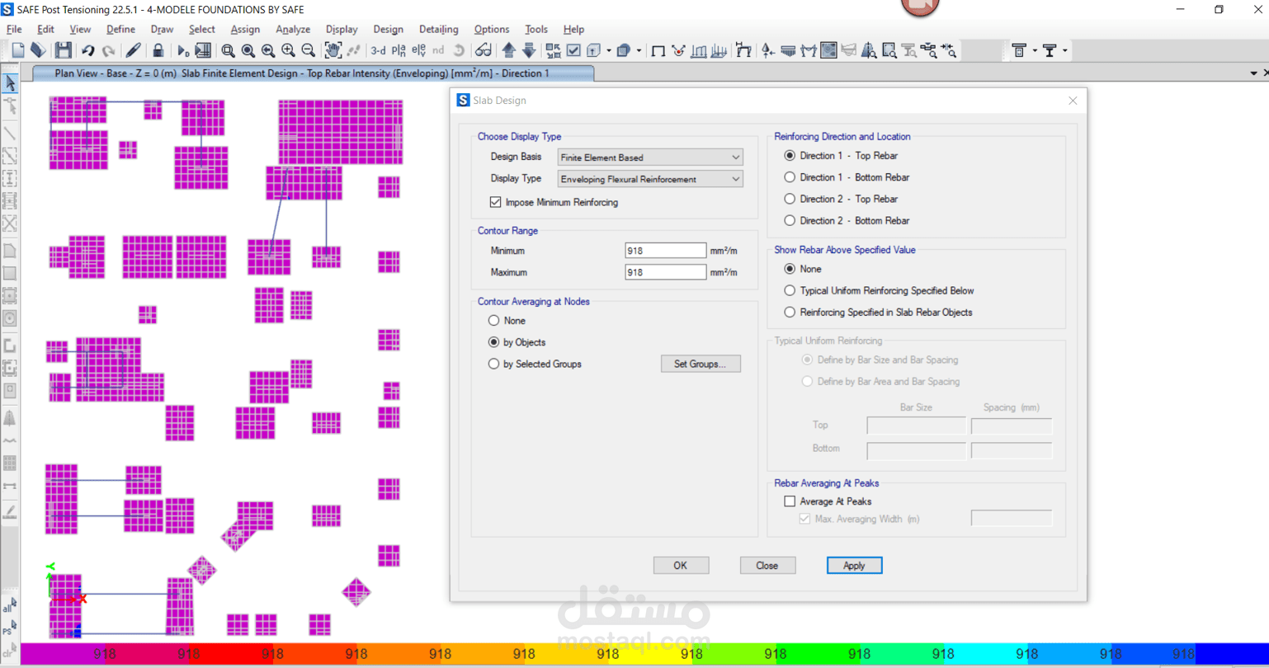The height and width of the screenshot is (668, 1269).
Task: Select the draw line tool in sidebar
Action: tap(10, 132)
